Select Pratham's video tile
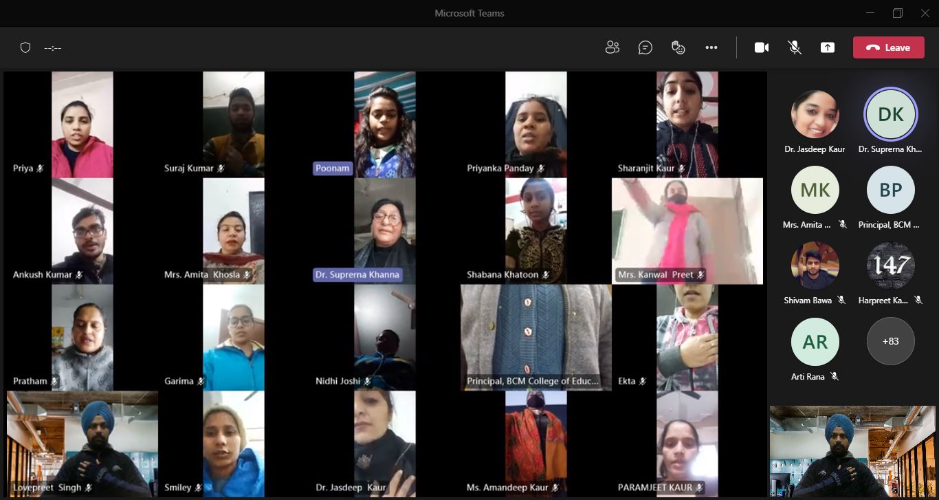Screen dimensions: 939x500 (82, 338)
